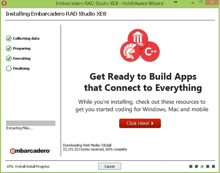Click the Executing step checkmark icon
The height and width of the screenshot is (173, 220).
[x=9, y=58]
